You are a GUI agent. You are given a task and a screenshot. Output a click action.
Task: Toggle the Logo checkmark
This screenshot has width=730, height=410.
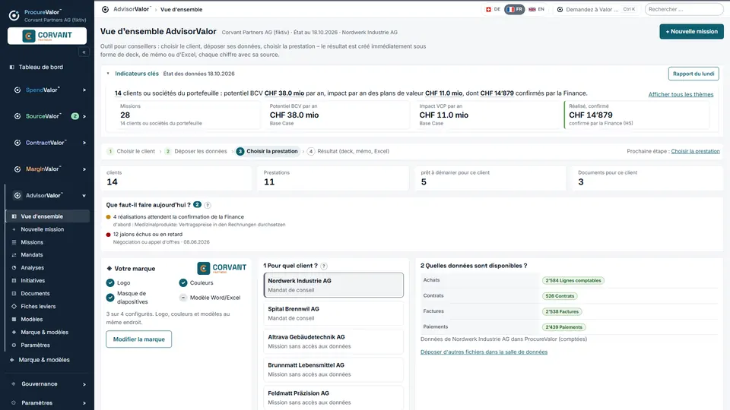pyautogui.click(x=110, y=282)
